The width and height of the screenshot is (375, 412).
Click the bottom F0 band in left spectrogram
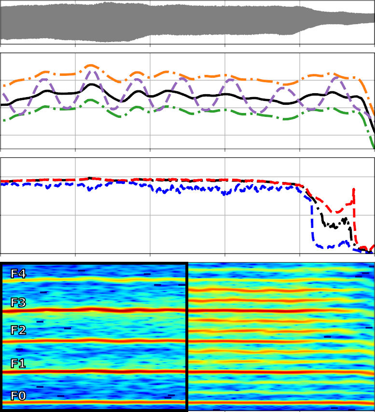coord(97,402)
